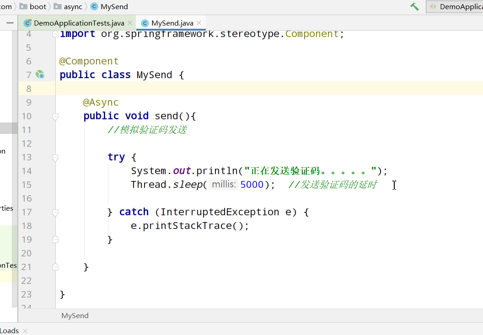Click the Spring bean gutter icon on line 7
The width and height of the screenshot is (483, 335).
click(40, 74)
